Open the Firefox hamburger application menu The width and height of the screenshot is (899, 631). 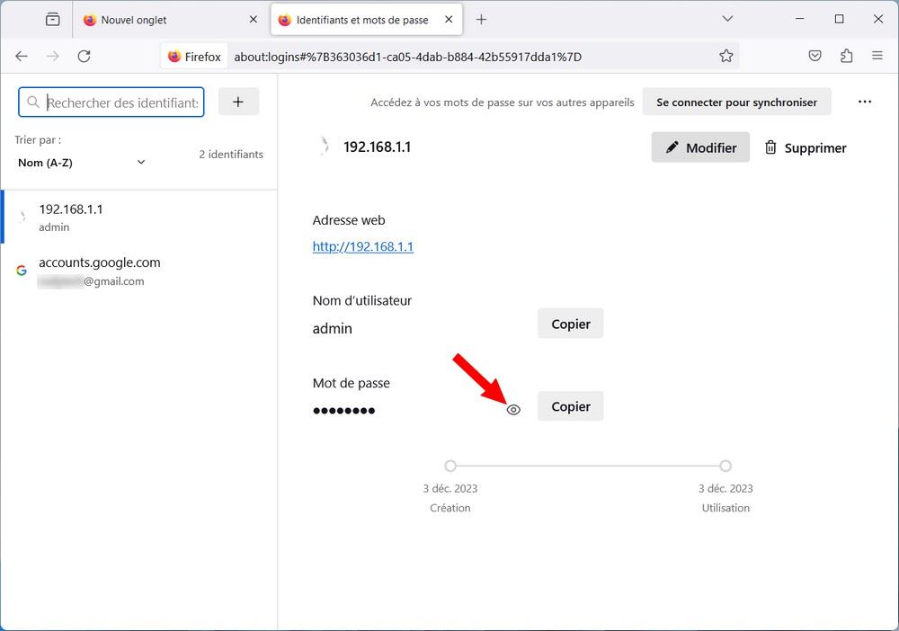[x=877, y=56]
